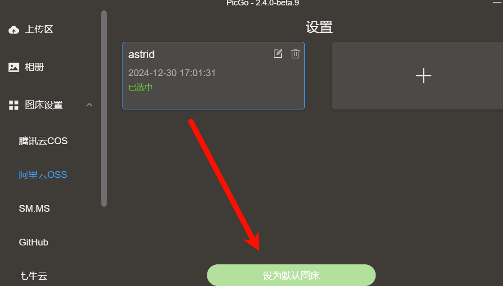Click the image host settings grid icon

14,105
